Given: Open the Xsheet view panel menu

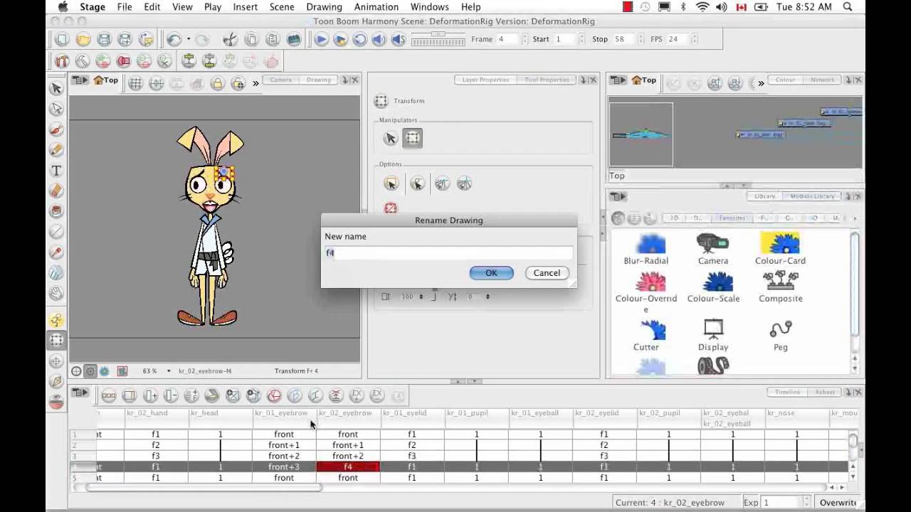Looking at the screenshot, I should click(80, 393).
